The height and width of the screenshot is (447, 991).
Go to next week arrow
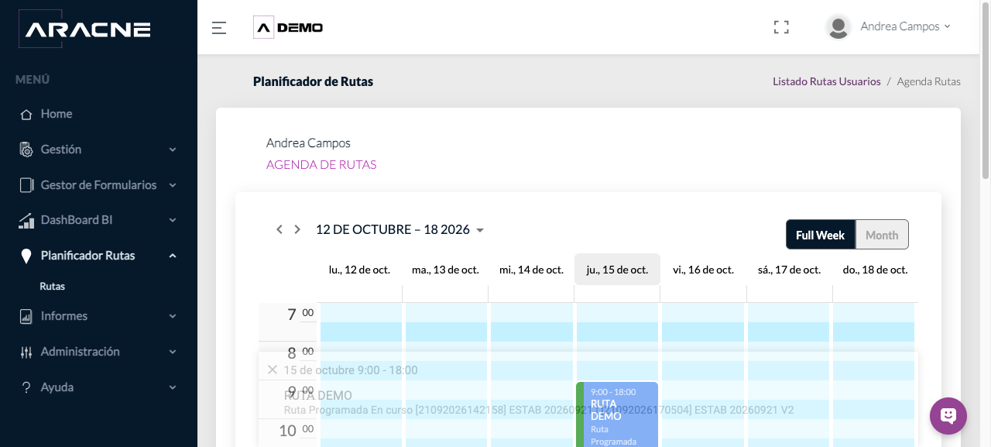pyautogui.click(x=297, y=229)
